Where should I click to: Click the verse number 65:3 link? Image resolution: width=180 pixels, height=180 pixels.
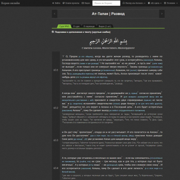(56, 140)
